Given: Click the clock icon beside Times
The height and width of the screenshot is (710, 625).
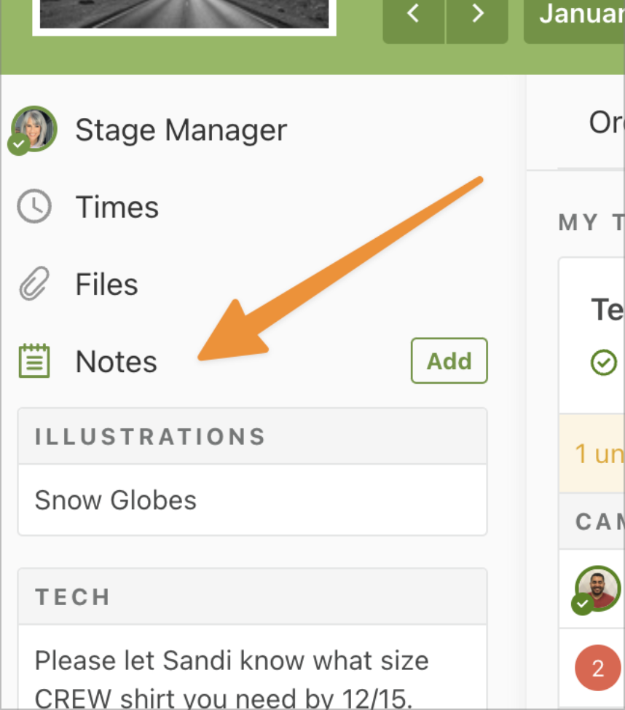Looking at the screenshot, I should 34,207.
